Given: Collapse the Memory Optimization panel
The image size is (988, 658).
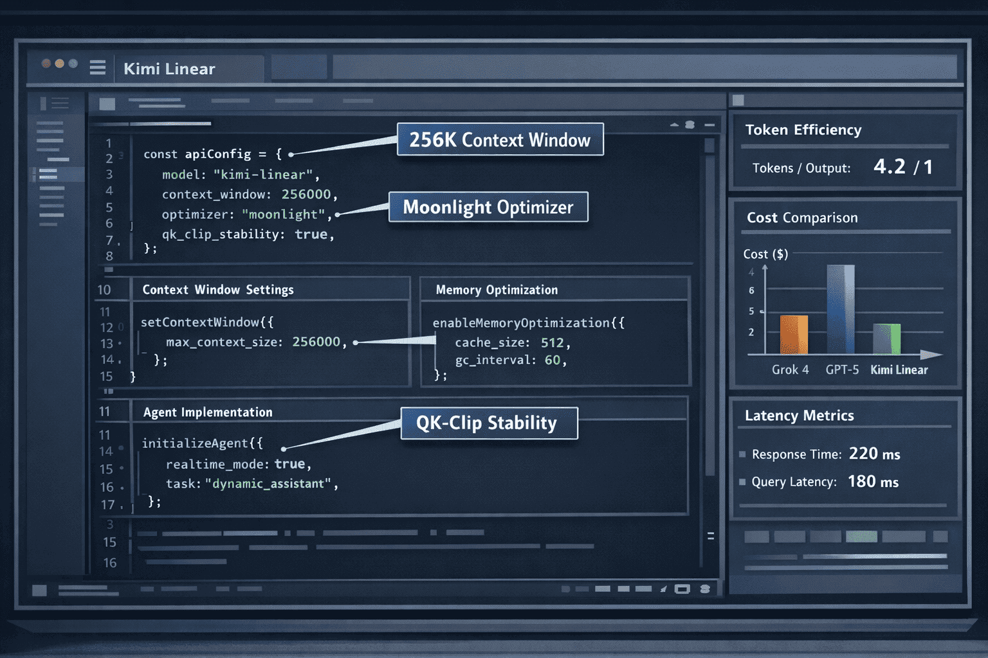Looking at the screenshot, I should click(x=495, y=290).
